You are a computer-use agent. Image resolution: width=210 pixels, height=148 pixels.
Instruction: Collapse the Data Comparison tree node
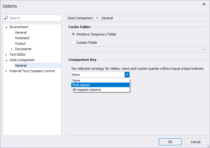click(x=6, y=60)
